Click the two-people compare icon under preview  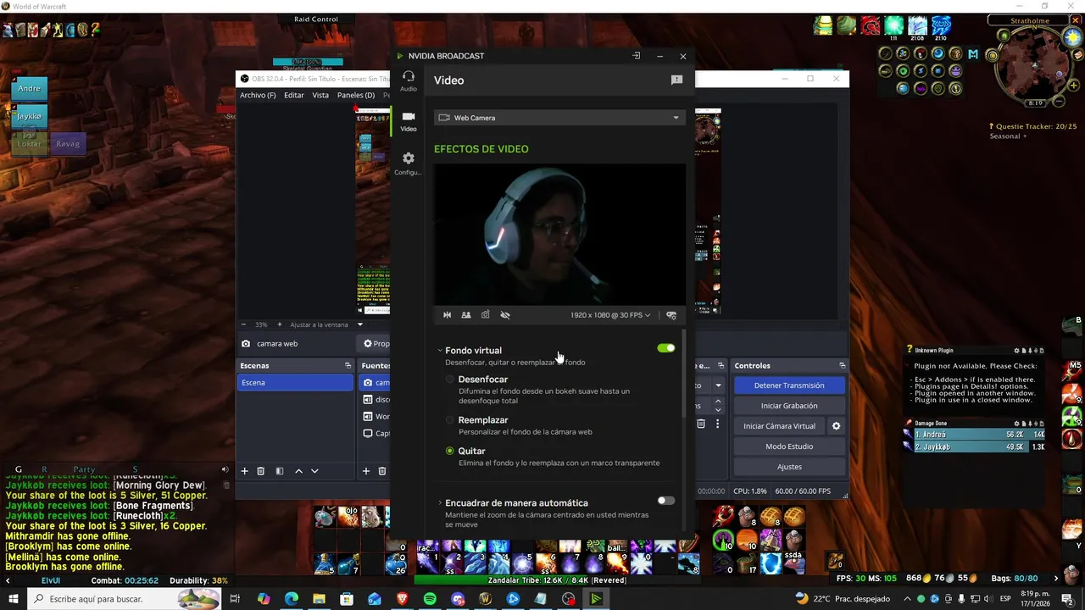point(466,315)
